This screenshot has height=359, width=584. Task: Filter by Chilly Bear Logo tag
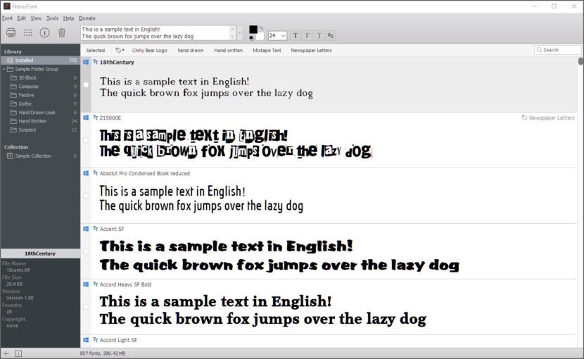coord(150,50)
